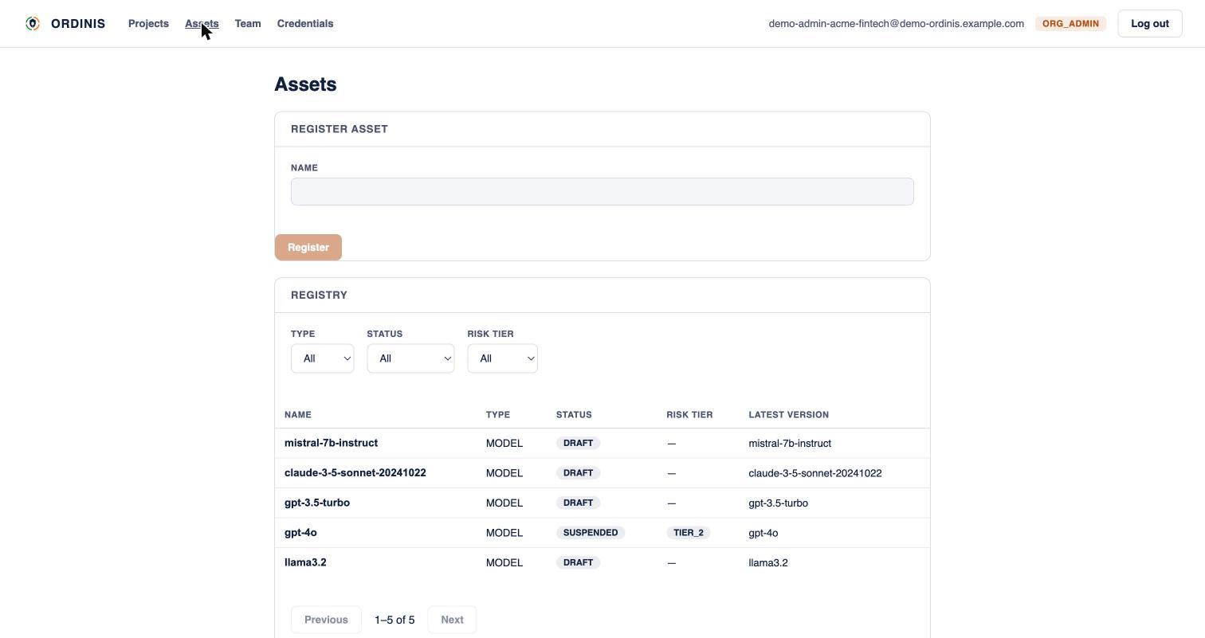Log out of the account
Image resolution: width=1205 pixels, height=638 pixels.
1150,24
